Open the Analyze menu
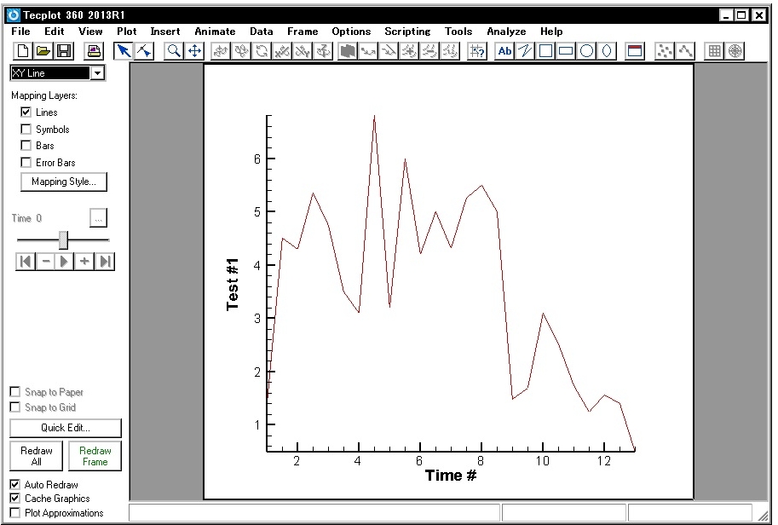 (506, 32)
